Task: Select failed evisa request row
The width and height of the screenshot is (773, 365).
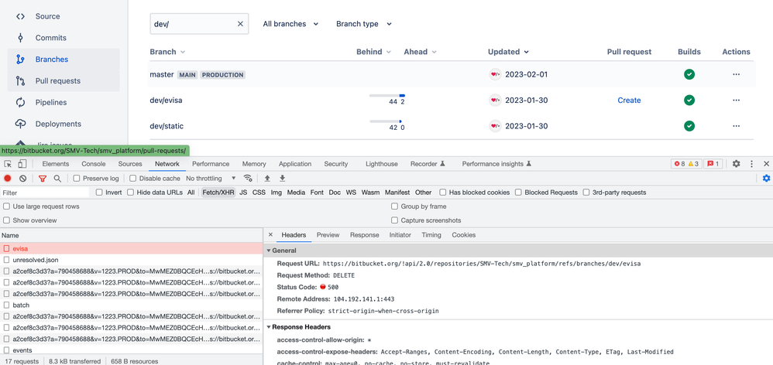Action: click(132, 248)
